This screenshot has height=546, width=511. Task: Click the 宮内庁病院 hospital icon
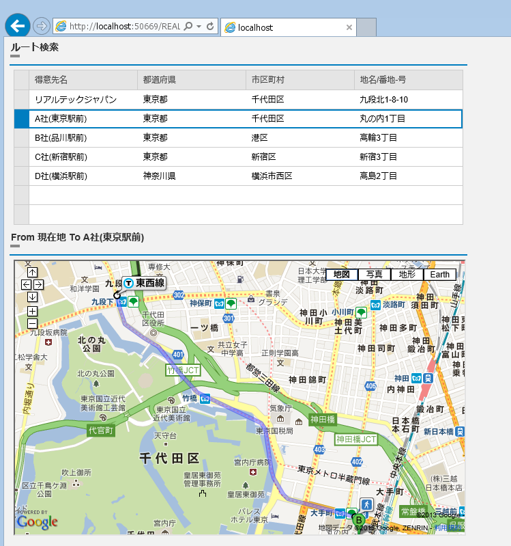253,472
